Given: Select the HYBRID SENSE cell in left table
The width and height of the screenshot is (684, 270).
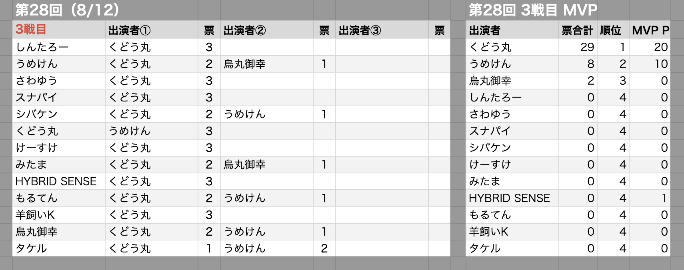Looking at the screenshot, I should (59, 181).
